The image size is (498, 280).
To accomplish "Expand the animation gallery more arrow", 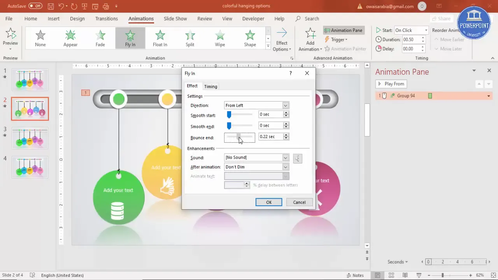I will click(268, 46).
